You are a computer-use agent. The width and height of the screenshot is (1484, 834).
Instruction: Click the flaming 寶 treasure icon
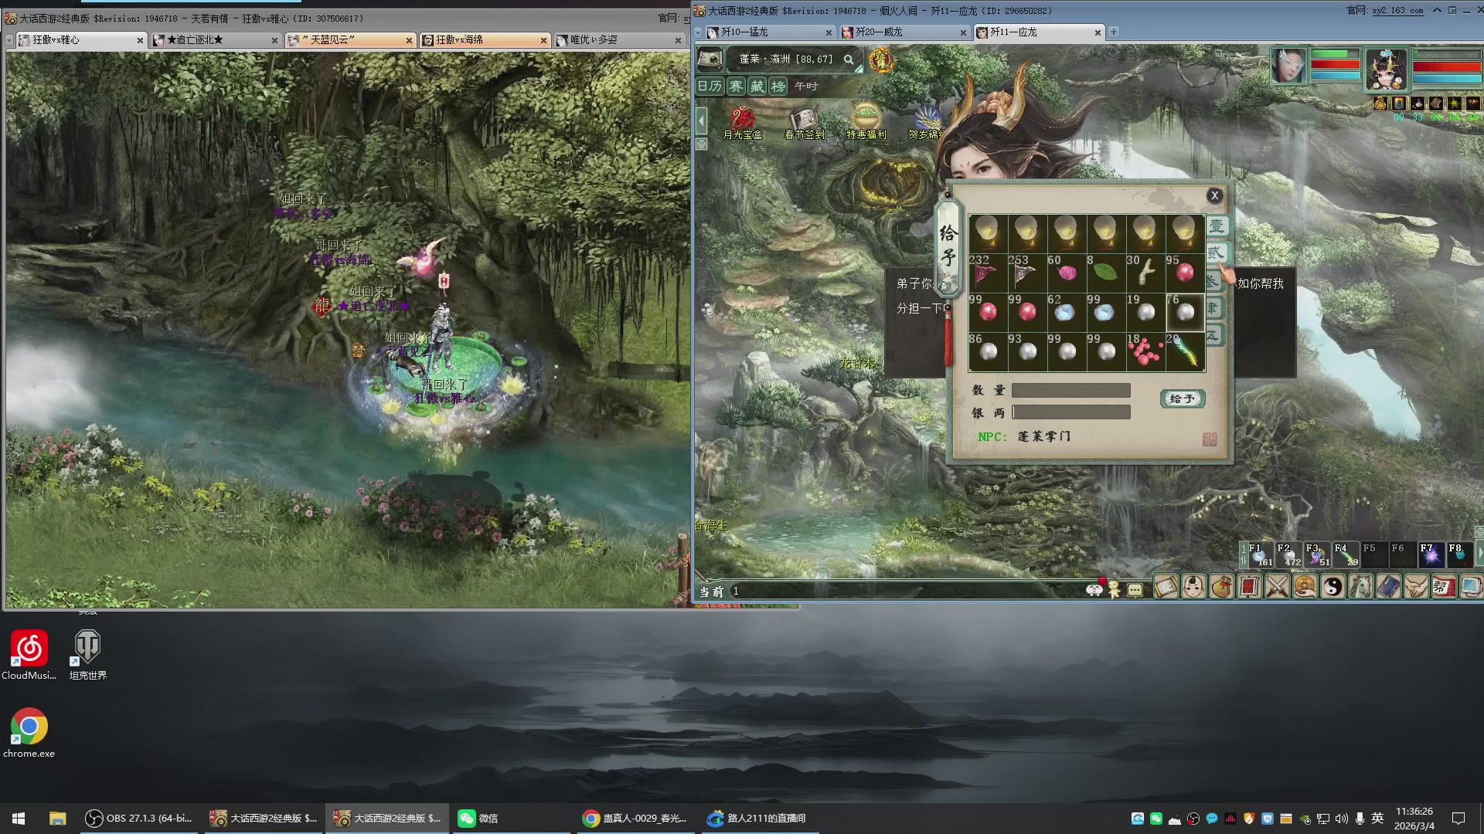pyautogui.click(x=880, y=59)
